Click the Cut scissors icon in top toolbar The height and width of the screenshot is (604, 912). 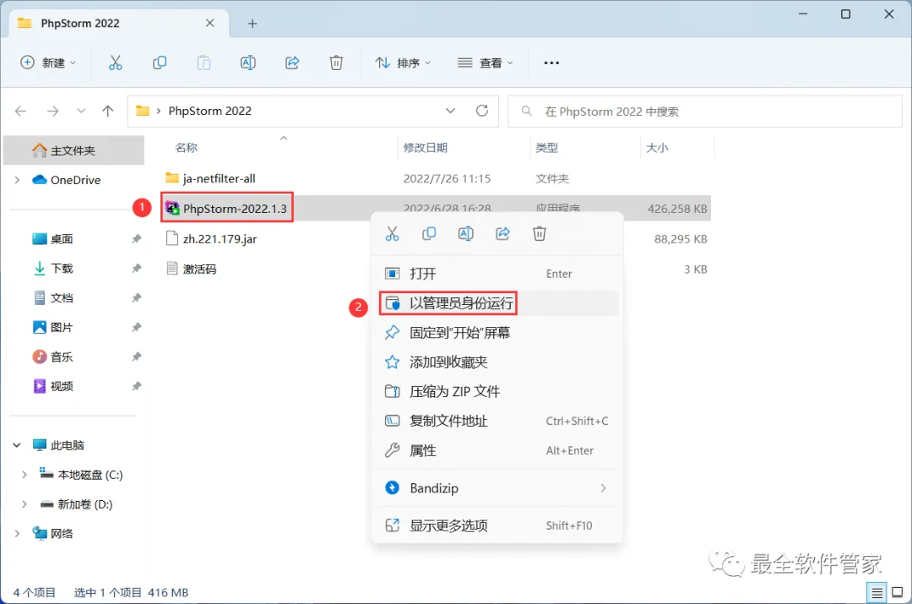click(115, 63)
